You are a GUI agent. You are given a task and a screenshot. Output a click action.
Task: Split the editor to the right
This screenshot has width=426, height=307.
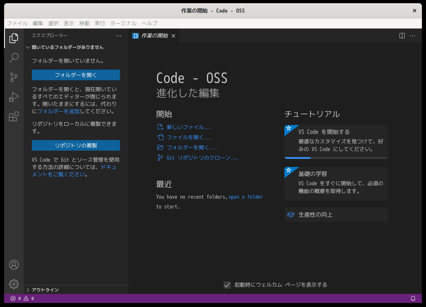[402, 36]
